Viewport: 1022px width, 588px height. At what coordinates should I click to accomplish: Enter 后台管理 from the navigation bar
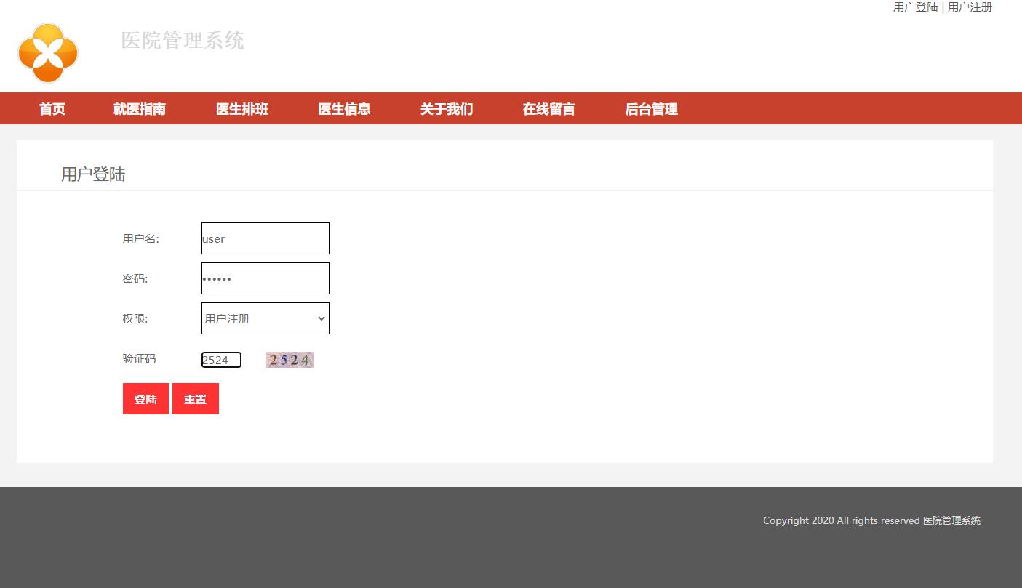tap(651, 109)
